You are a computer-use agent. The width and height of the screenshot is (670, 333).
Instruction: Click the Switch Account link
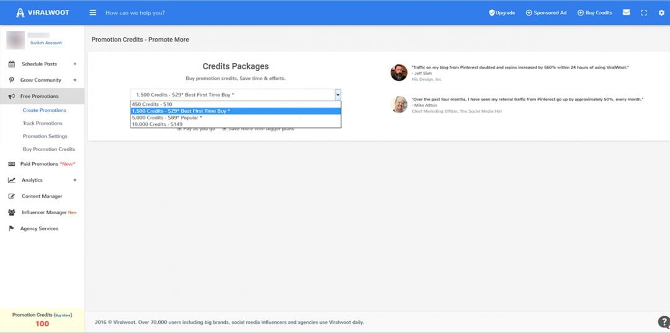[x=46, y=43]
